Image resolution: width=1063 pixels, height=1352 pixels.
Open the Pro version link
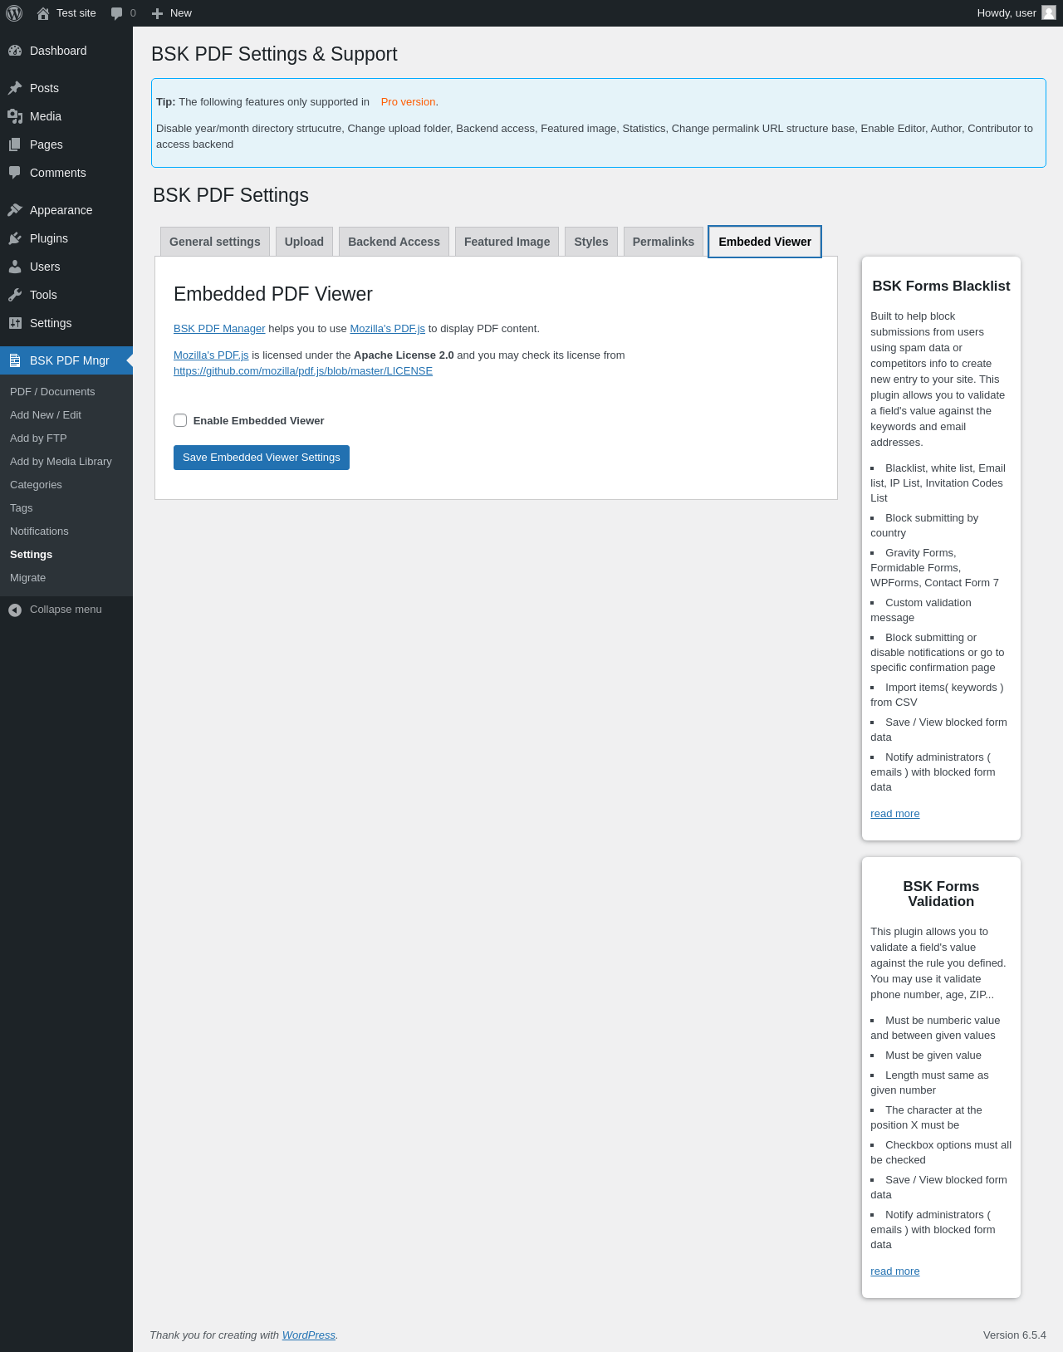point(408,102)
